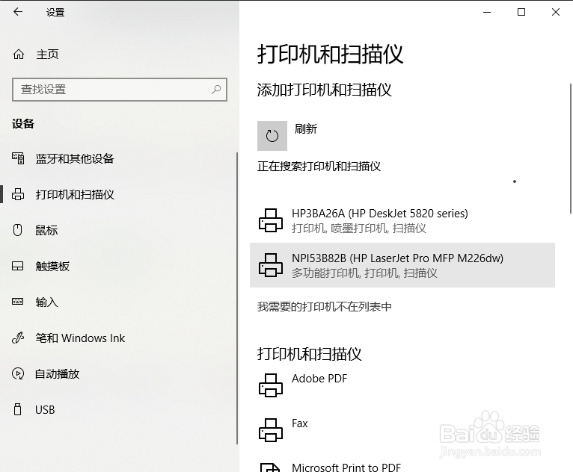The height and width of the screenshot is (472, 573).
Task: Click the pen icon for Windows Ink
Action: pyautogui.click(x=18, y=338)
